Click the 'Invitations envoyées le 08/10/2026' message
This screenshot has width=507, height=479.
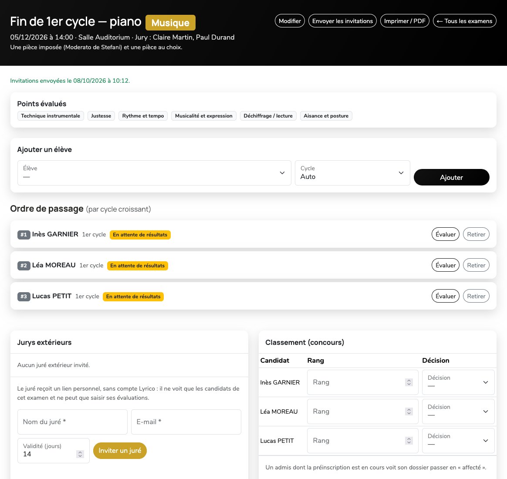(x=70, y=81)
